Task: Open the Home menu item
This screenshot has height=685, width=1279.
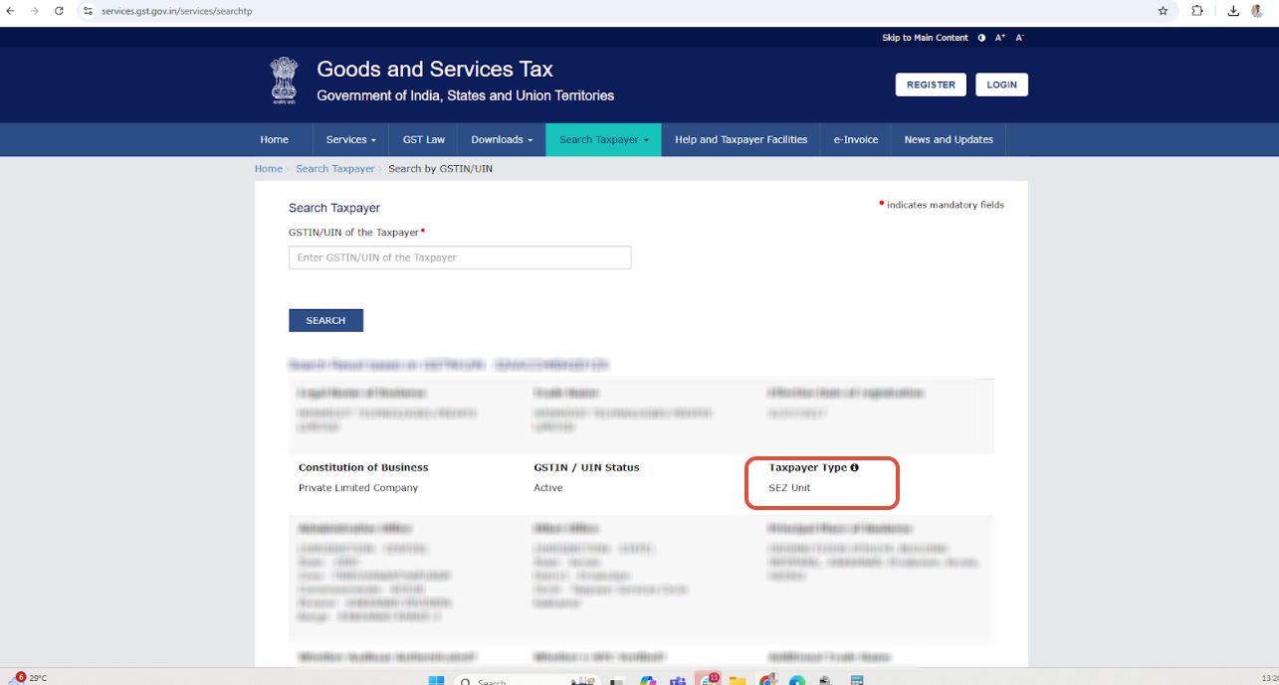Action: click(275, 140)
